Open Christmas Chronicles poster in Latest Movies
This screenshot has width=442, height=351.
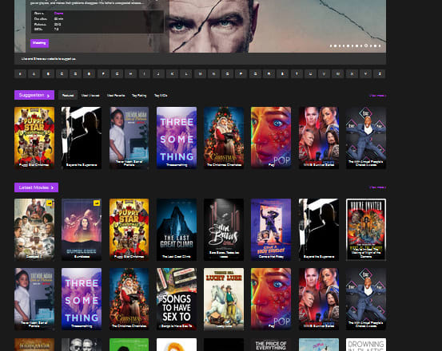coord(129,298)
